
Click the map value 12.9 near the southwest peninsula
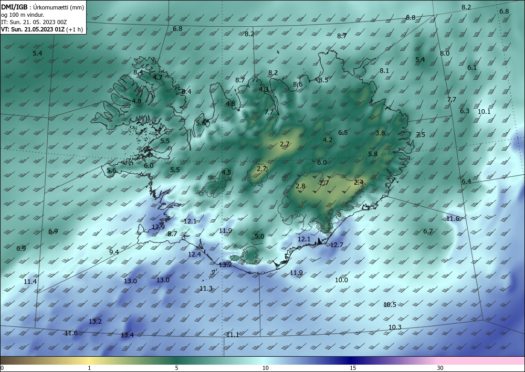point(158,227)
